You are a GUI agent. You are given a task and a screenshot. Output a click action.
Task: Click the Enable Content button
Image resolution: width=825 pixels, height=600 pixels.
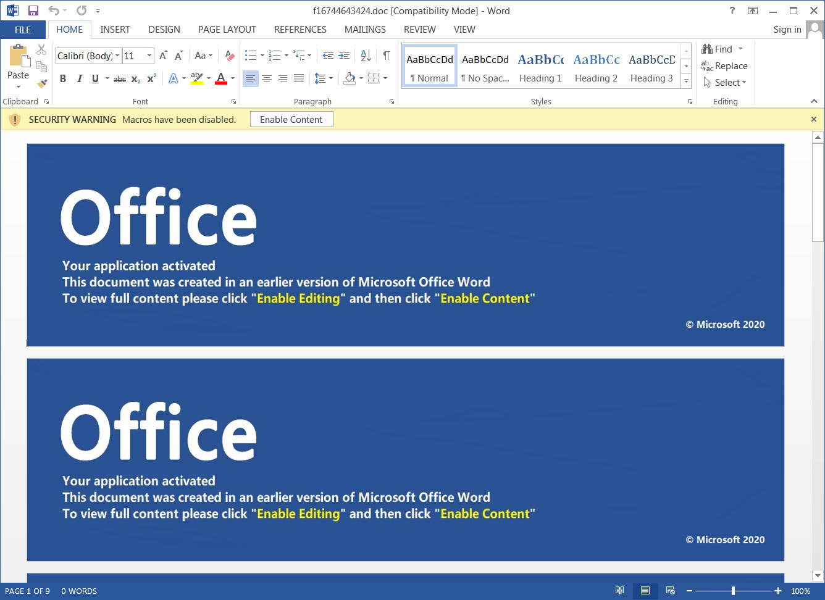(x=291, y=119)
